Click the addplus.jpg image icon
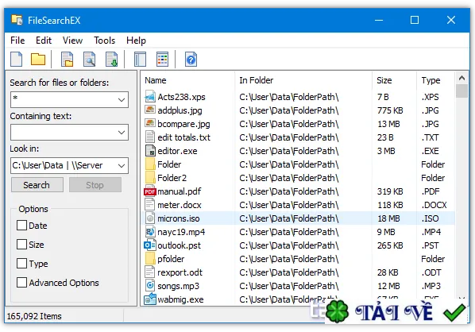475x332 pixels. click(150, 110)
